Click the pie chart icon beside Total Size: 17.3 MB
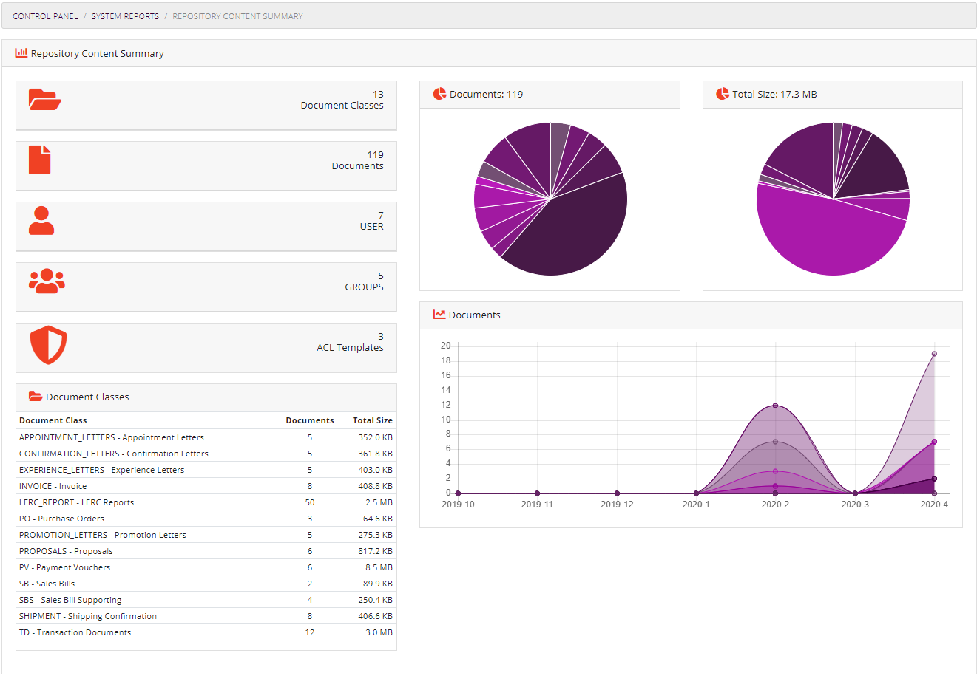This screenshot has width=977, height=684. [722, 93]
